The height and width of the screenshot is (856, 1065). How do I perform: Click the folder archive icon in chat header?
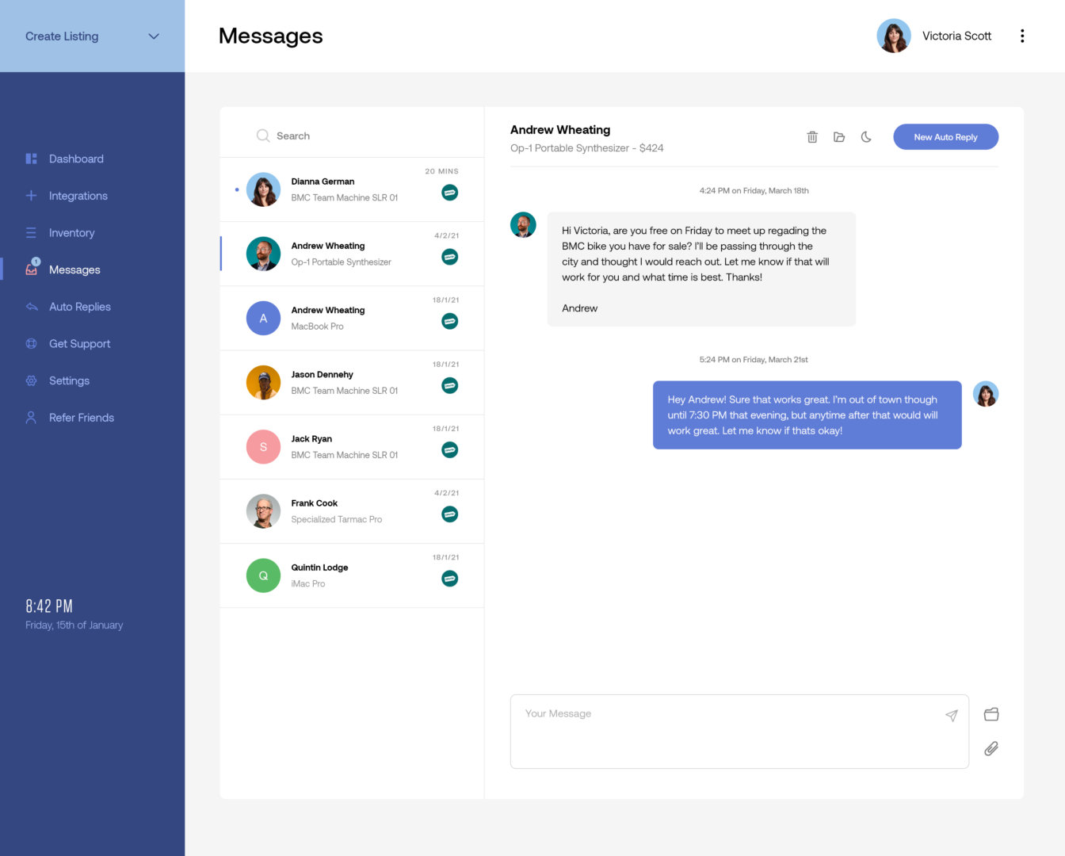tap(839, 137)
